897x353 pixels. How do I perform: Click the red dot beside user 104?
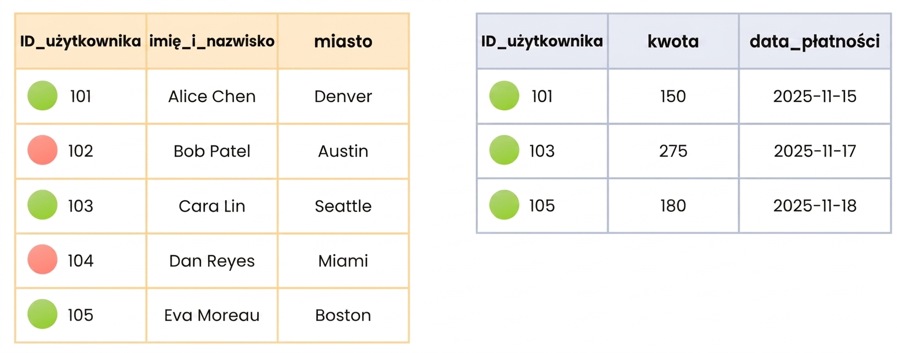(x=43, y=259)
